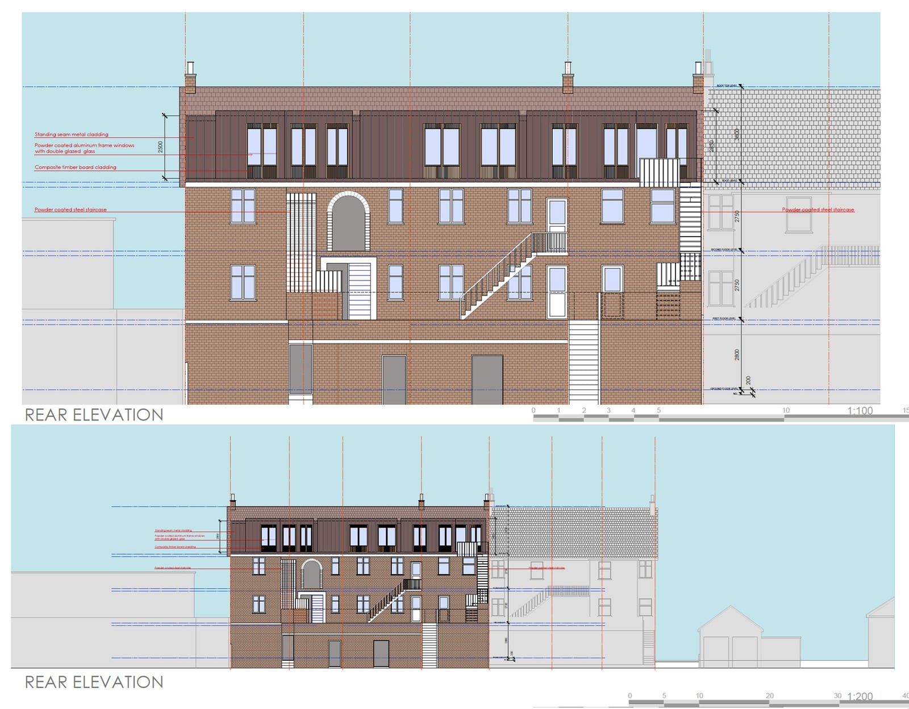
Task: Select the "2750" dimension below second floor level
Action: click(737, 285)
